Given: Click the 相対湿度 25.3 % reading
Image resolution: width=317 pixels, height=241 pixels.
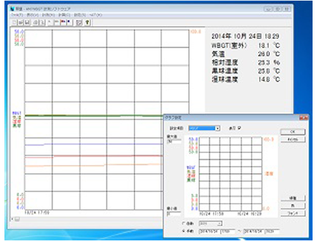Looking at the screenshot, I should click(245, 62).
